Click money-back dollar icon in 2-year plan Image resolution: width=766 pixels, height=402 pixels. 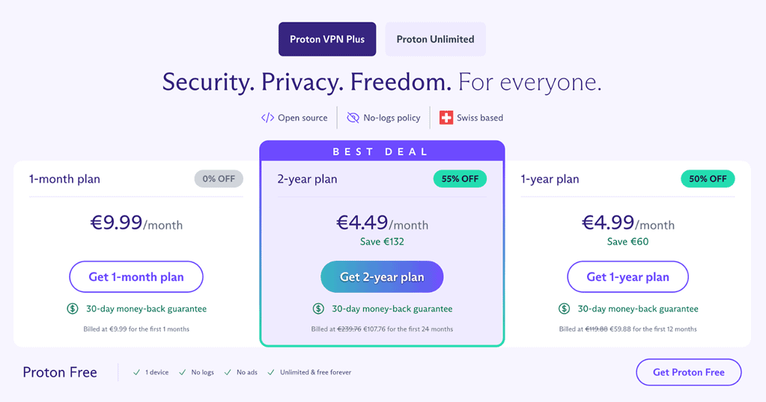pos(318,309)
